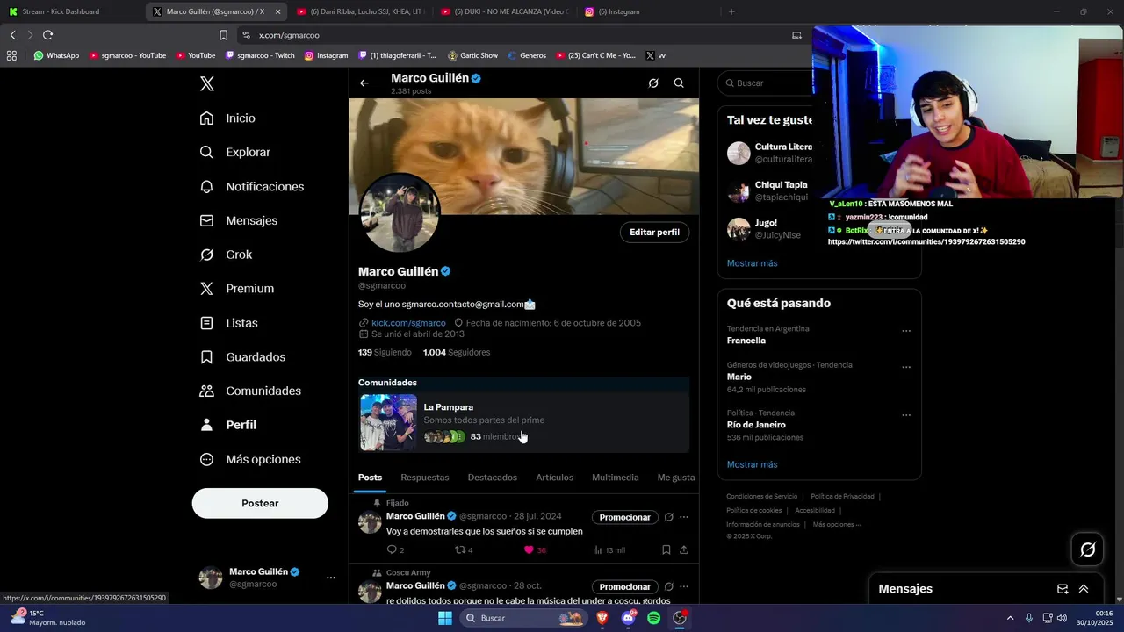1124x632 pixels.
Task: Toggle the bookmark on the pinned post
Action: point(666,550)
